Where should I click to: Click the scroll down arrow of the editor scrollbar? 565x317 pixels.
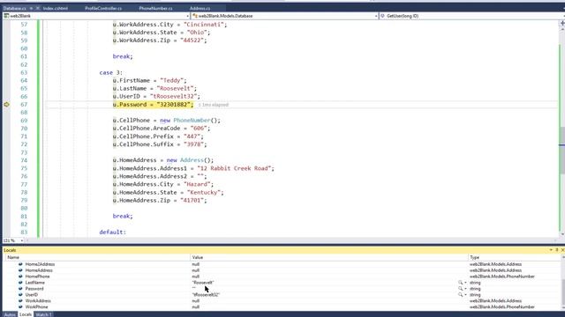click(x=562, y=234)
